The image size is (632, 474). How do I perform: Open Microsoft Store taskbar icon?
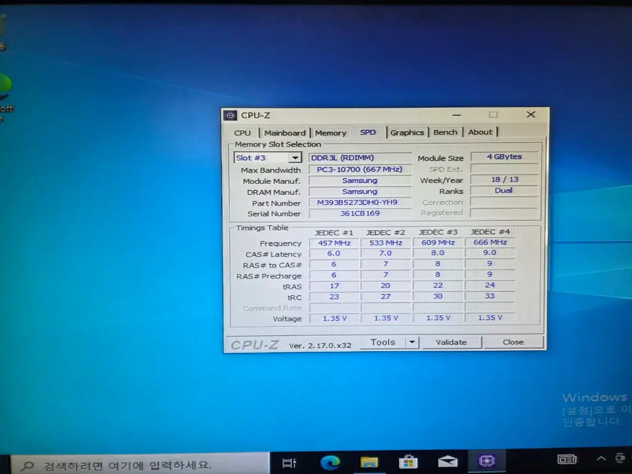(x=408, y=462)
